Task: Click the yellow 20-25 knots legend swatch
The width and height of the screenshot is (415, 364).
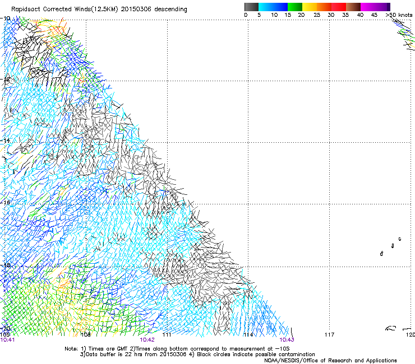Action: [x=310, y=7]
